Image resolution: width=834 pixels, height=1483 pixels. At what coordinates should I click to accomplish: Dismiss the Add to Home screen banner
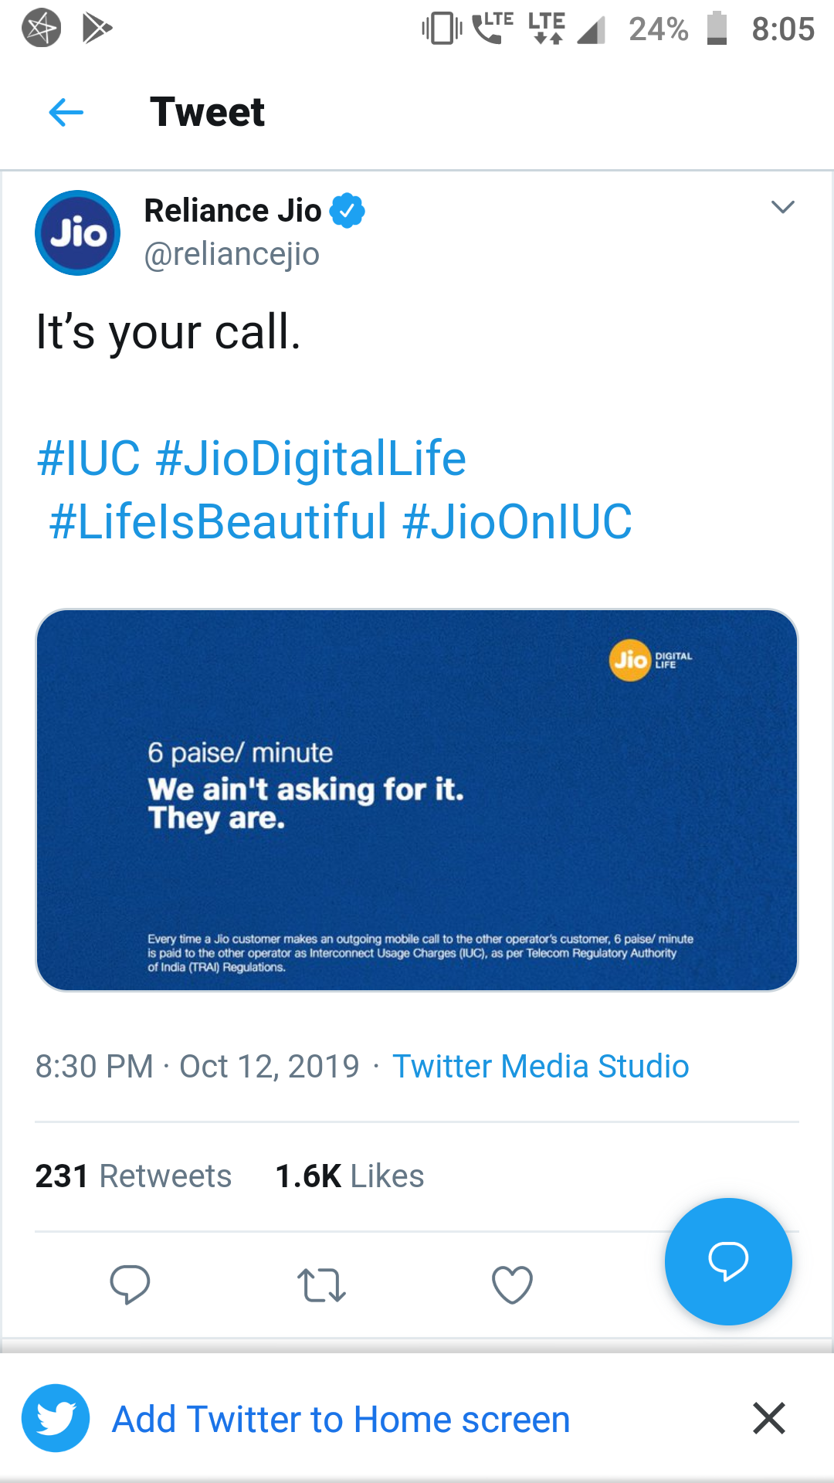tap(769, 1418)
